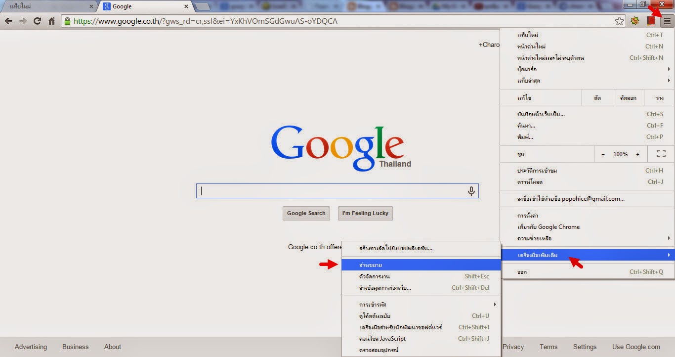Click คัดลอก (copy) in the edit row
The image size is (675, 357).
[628, 98]
